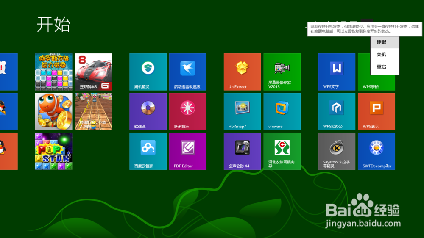Launch the UniExtract tile
The image size is (424, 238).
click(x=242, y=72)
